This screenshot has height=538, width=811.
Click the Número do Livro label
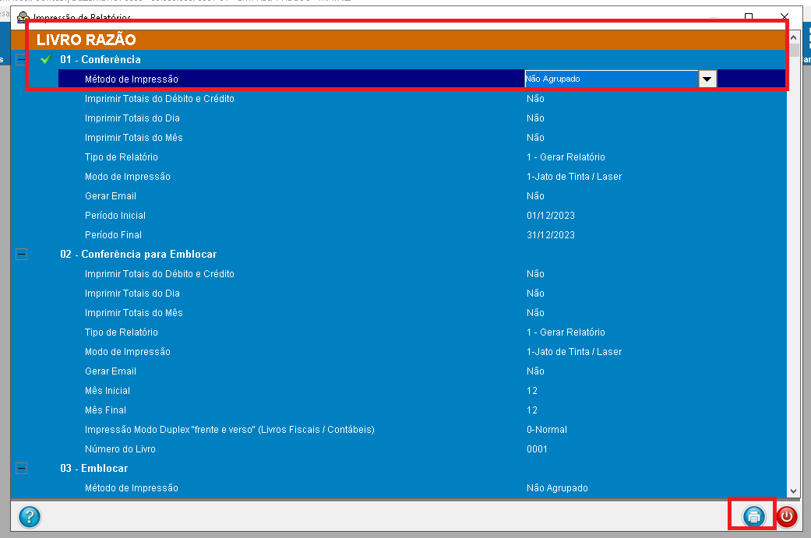(x=120, y=449)
